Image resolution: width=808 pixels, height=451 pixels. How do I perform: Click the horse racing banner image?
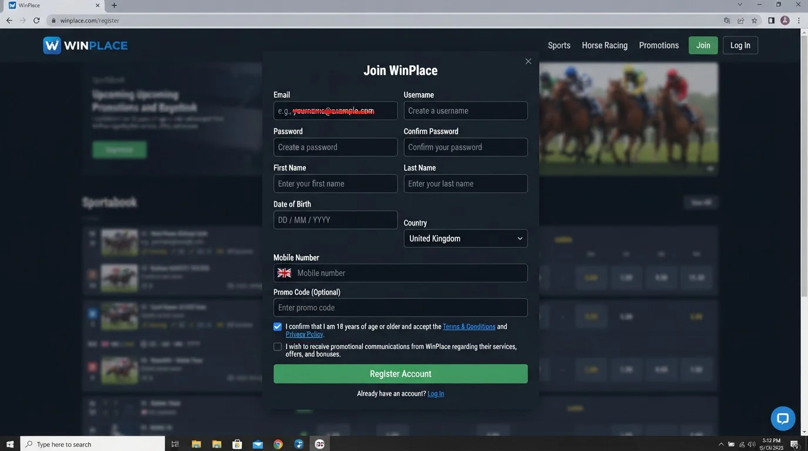coord(628,119)
